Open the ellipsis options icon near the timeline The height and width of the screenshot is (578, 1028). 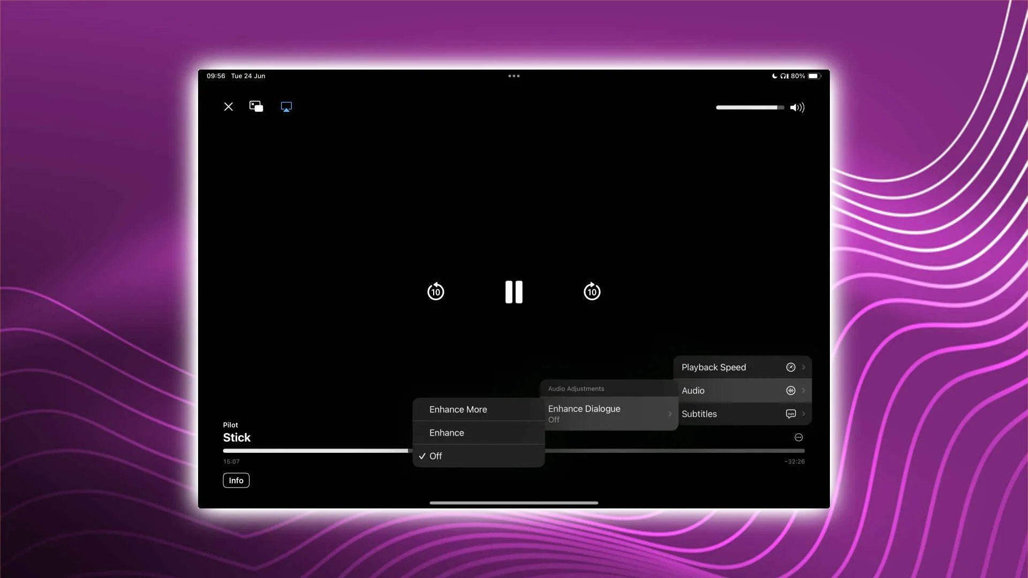point(798,437)
